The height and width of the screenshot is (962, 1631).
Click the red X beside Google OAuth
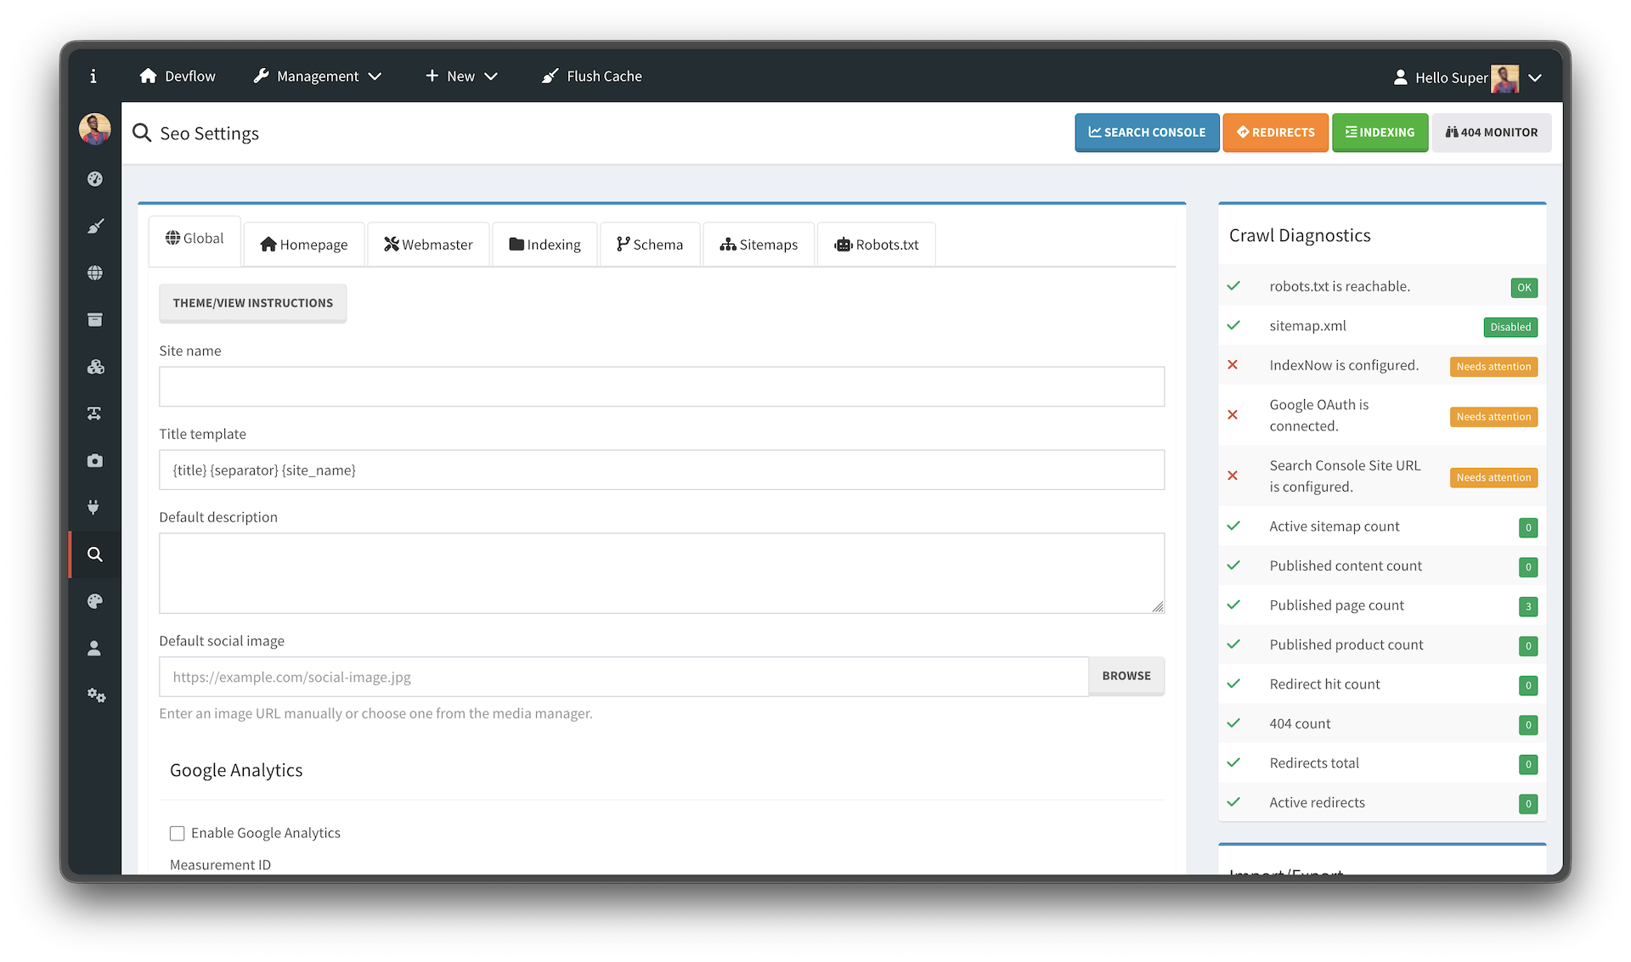click(x=1233, y=415)
